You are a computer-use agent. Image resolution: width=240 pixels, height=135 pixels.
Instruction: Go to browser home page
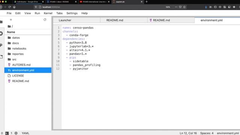tap(14, 7)
